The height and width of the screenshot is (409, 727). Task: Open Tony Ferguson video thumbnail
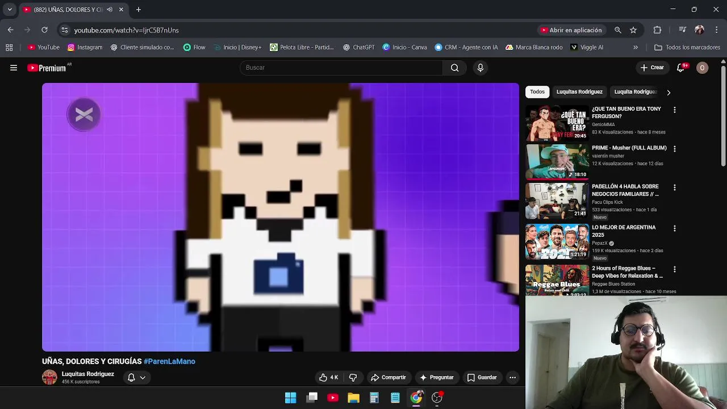coord(557,123)
